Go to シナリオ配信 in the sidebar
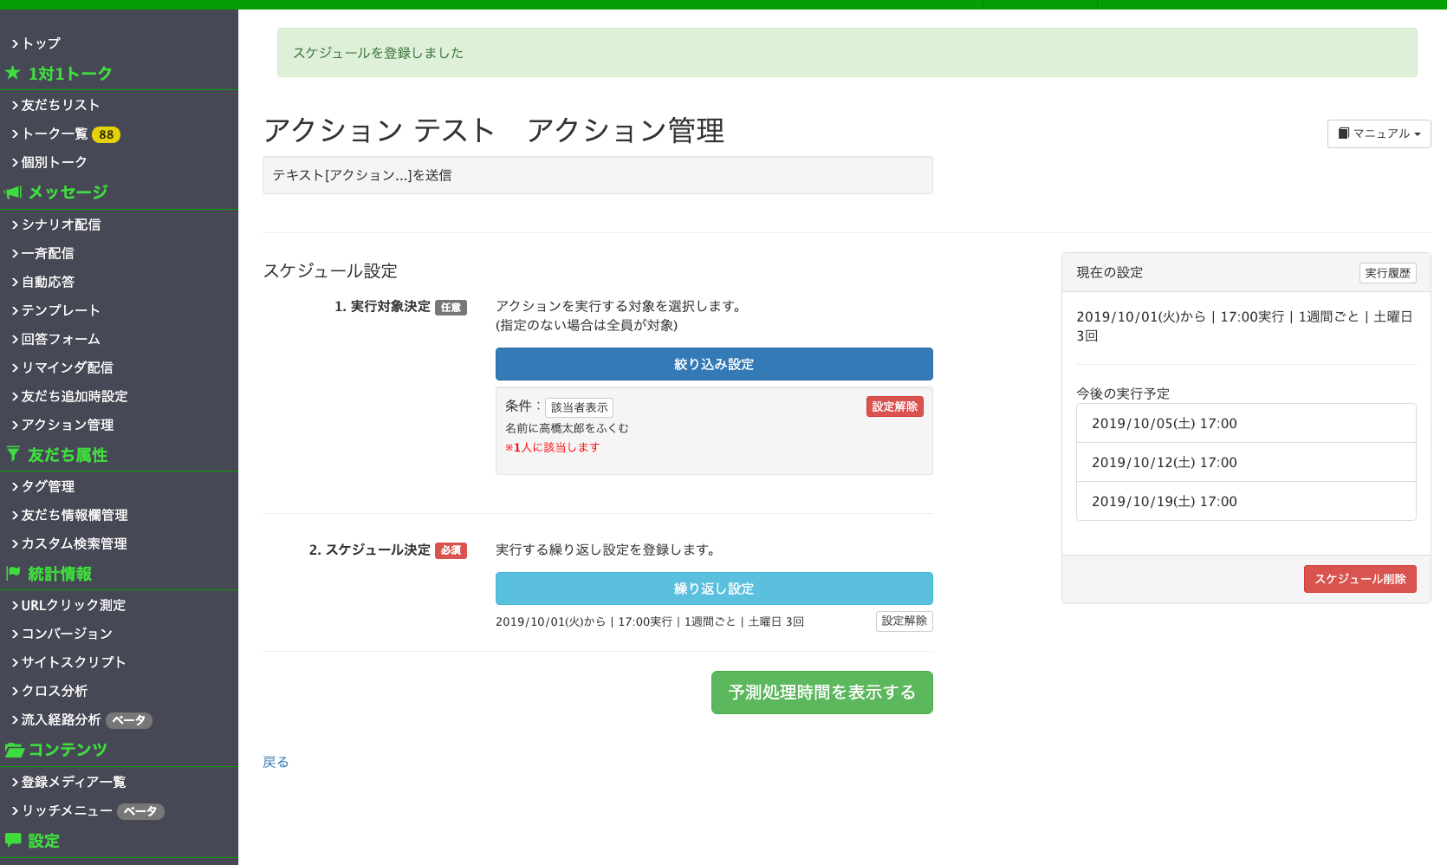 coord(61,224)
